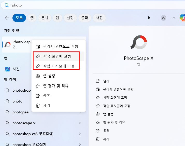This screenshot has height=146, width=185.
Task: Select the photopea web search suggestion
Action: pyautogui.click(x=17, y=112)
